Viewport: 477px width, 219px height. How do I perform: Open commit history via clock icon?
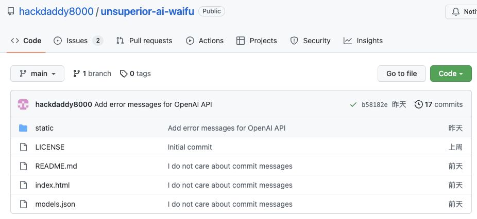419,104
